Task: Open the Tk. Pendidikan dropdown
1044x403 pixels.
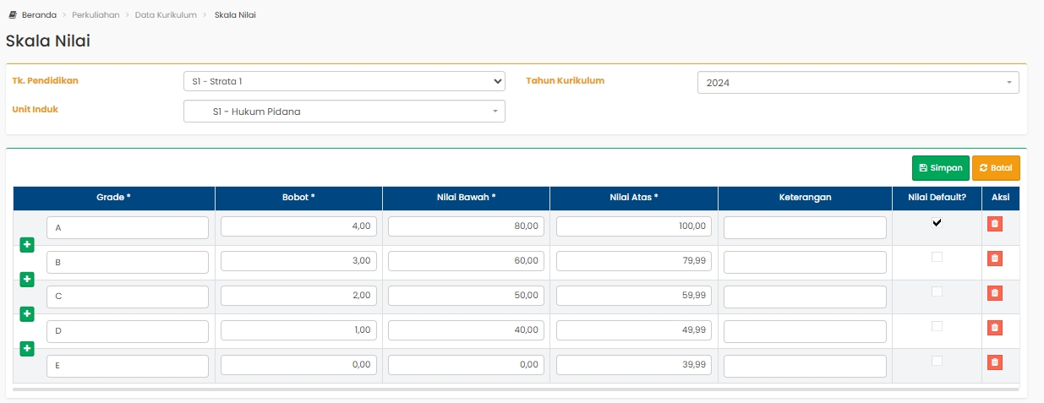Action: pos(344,81)
